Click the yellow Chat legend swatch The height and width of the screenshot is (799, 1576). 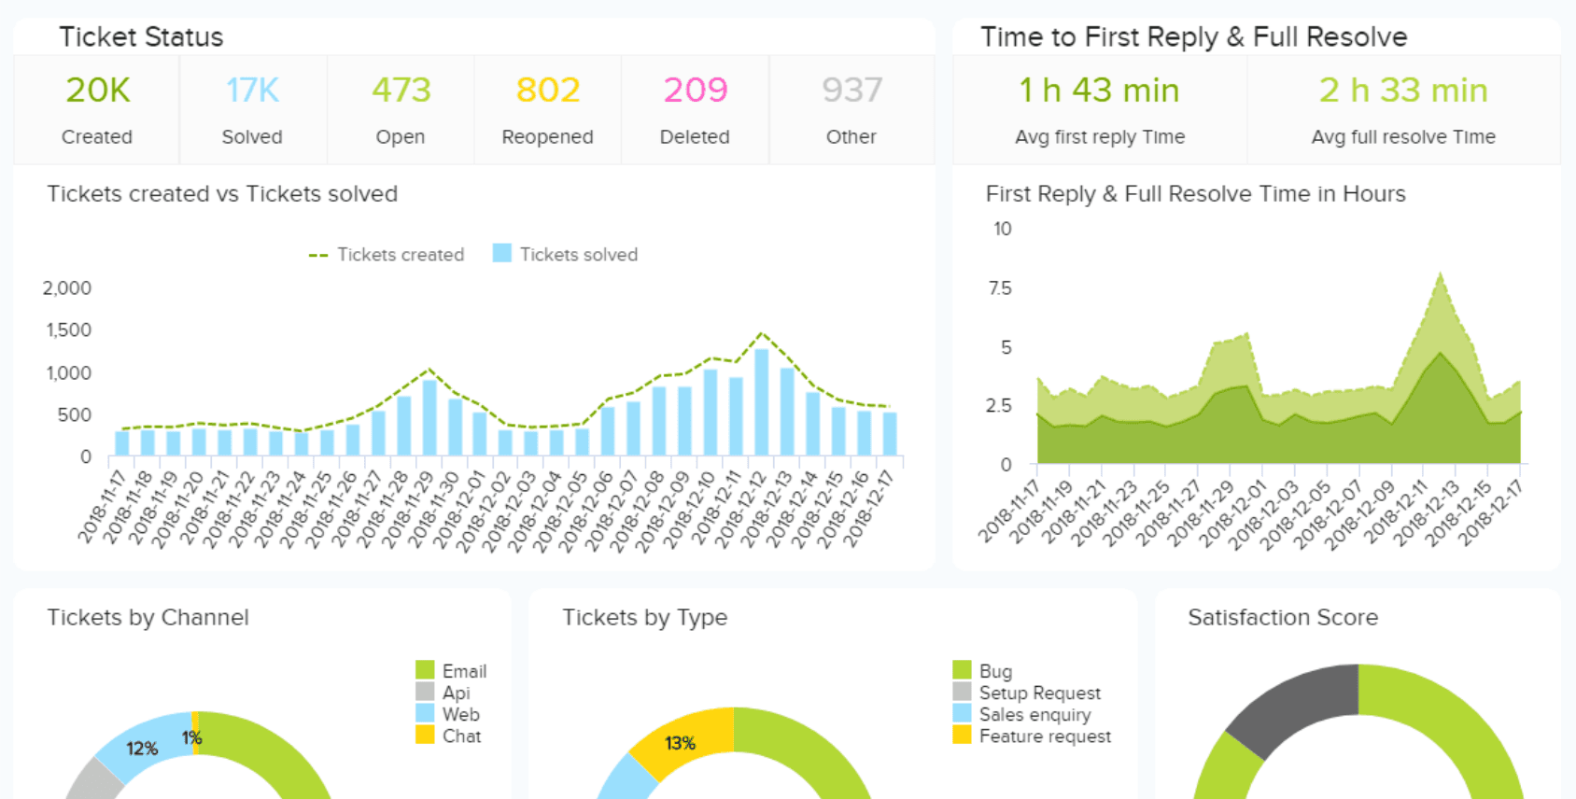point(425,736)
